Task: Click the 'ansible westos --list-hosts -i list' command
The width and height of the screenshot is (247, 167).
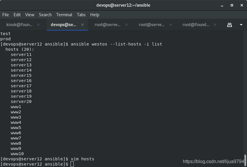Action: coord(116,44)
